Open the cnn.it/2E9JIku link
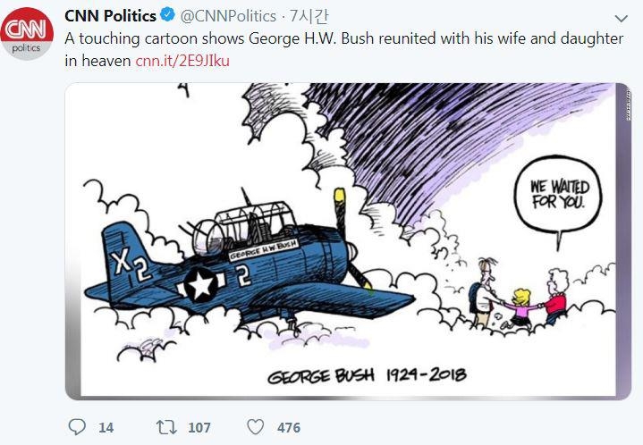This screenshot has width=643, height=445. click(189, 61)
